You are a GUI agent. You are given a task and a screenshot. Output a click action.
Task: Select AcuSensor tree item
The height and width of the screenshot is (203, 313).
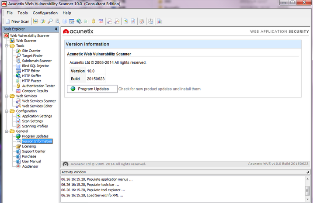[x=30, y=166]
